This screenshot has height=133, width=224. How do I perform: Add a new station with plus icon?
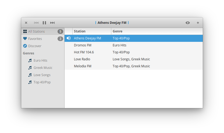(x=198, y=23)
